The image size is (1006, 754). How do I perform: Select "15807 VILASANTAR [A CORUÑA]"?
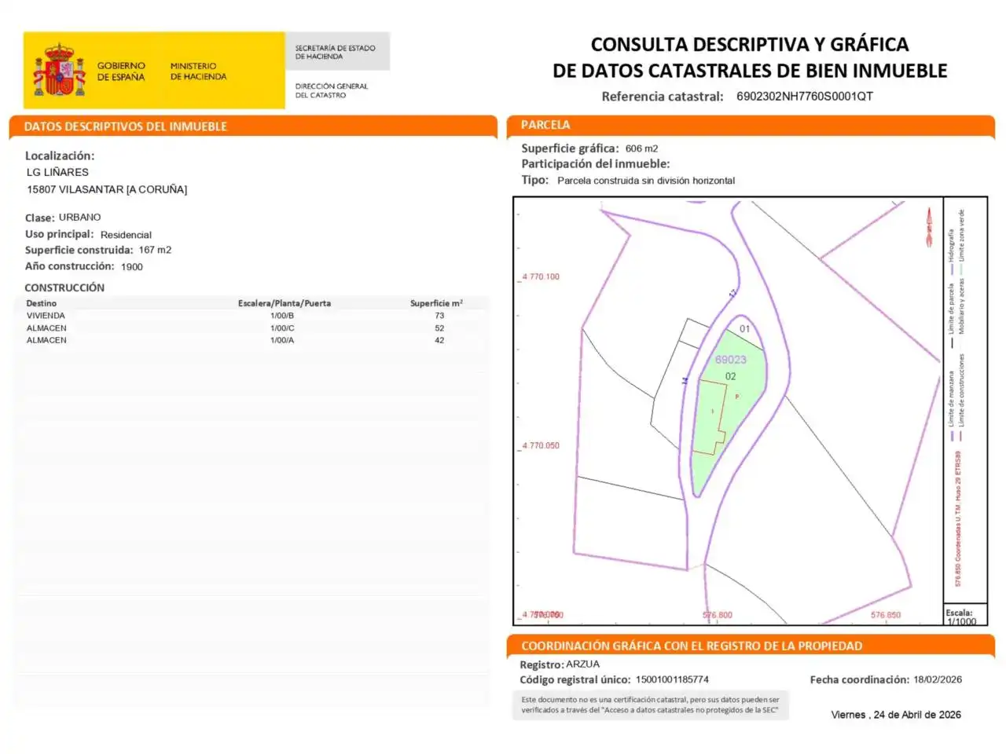coord(107,189)
